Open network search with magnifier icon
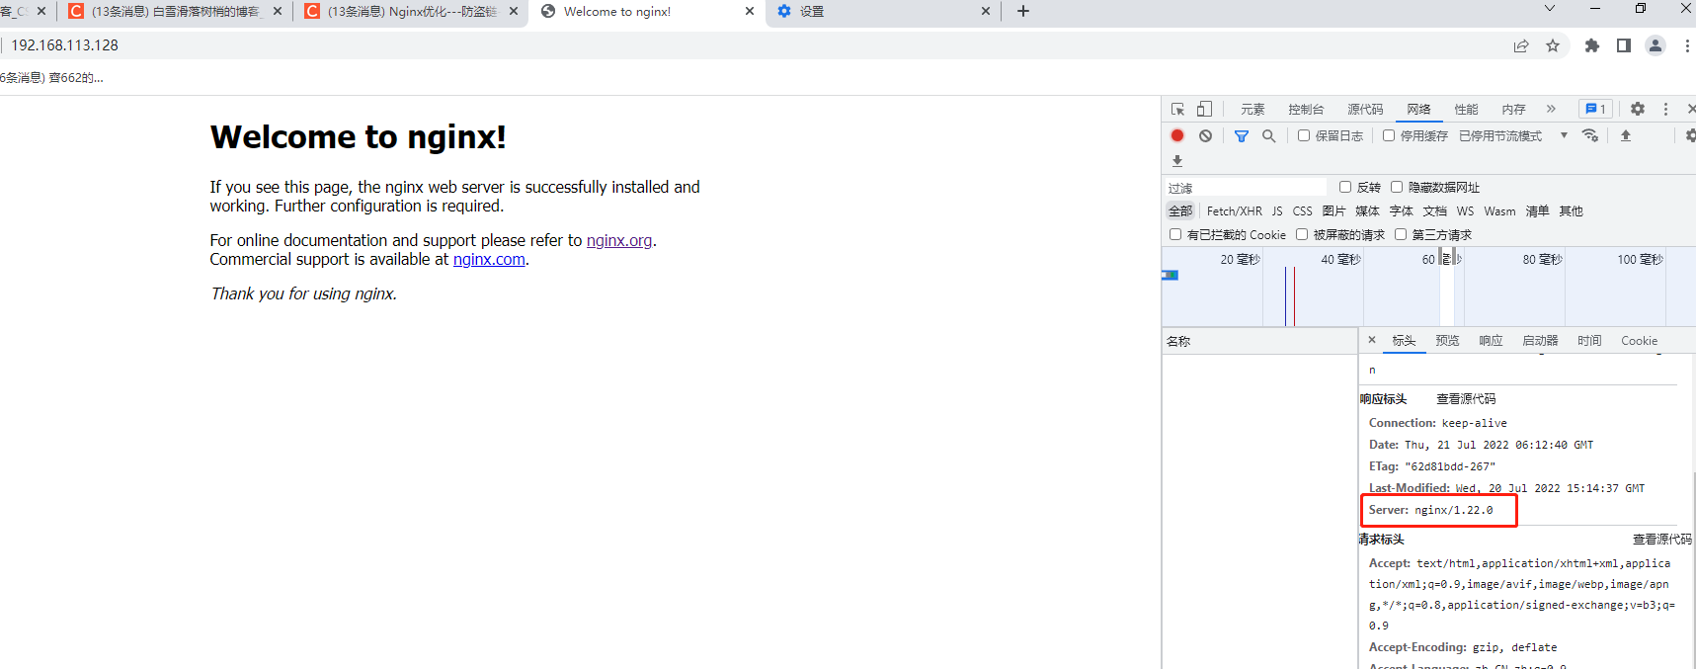Screen dimensions: 1696x669 [x=1269, y=135]
